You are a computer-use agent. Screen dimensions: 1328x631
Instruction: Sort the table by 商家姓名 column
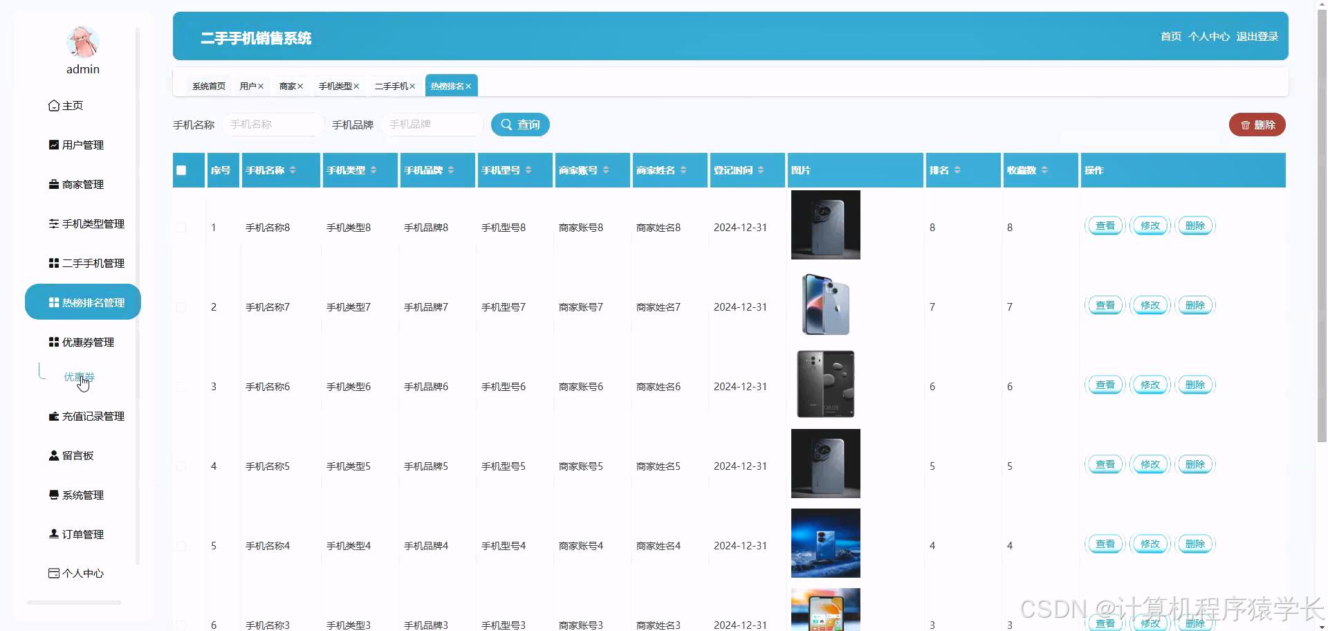(683, 170)
